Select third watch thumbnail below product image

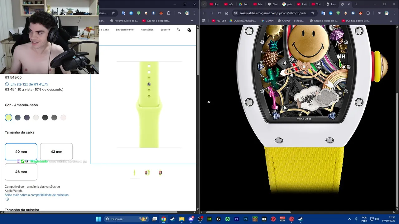(x=160, y=173)
